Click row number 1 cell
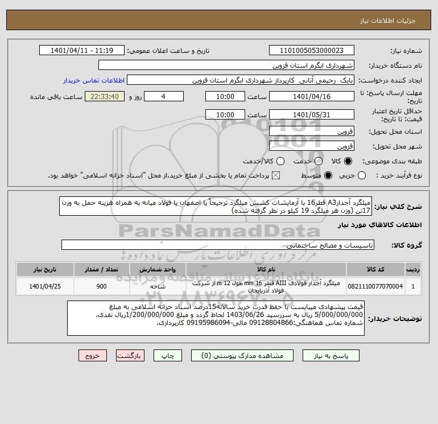The height and width of the screenshot is (424, 438). click(413, 286)
